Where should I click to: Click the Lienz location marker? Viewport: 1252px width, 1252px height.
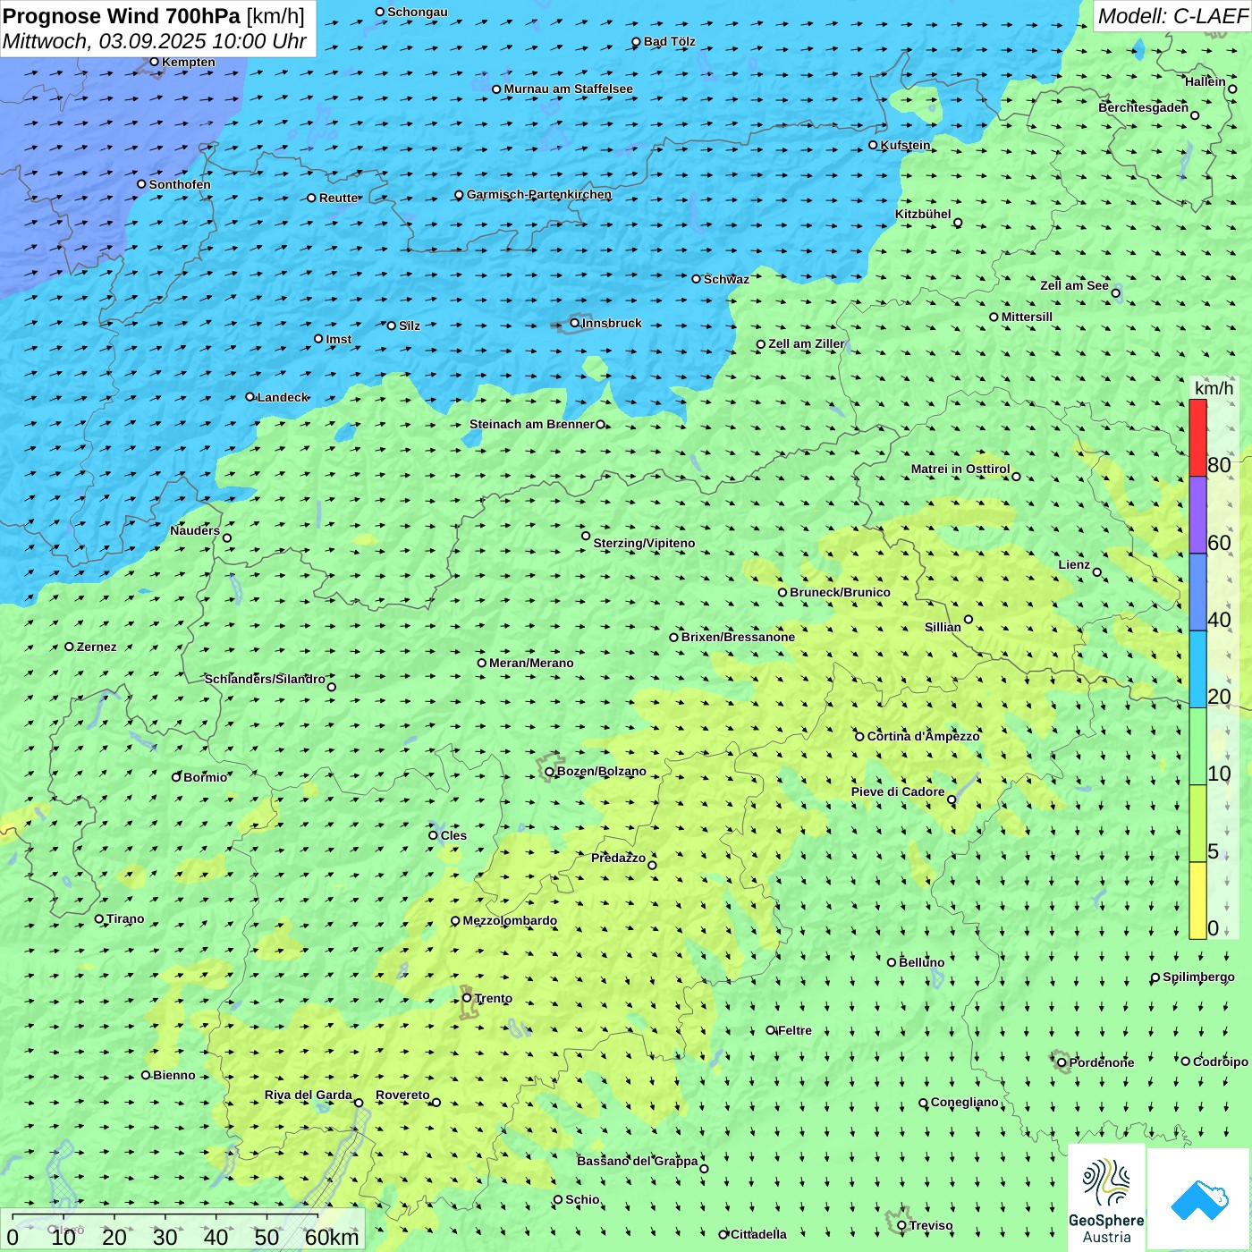[x=1097, y=572]
